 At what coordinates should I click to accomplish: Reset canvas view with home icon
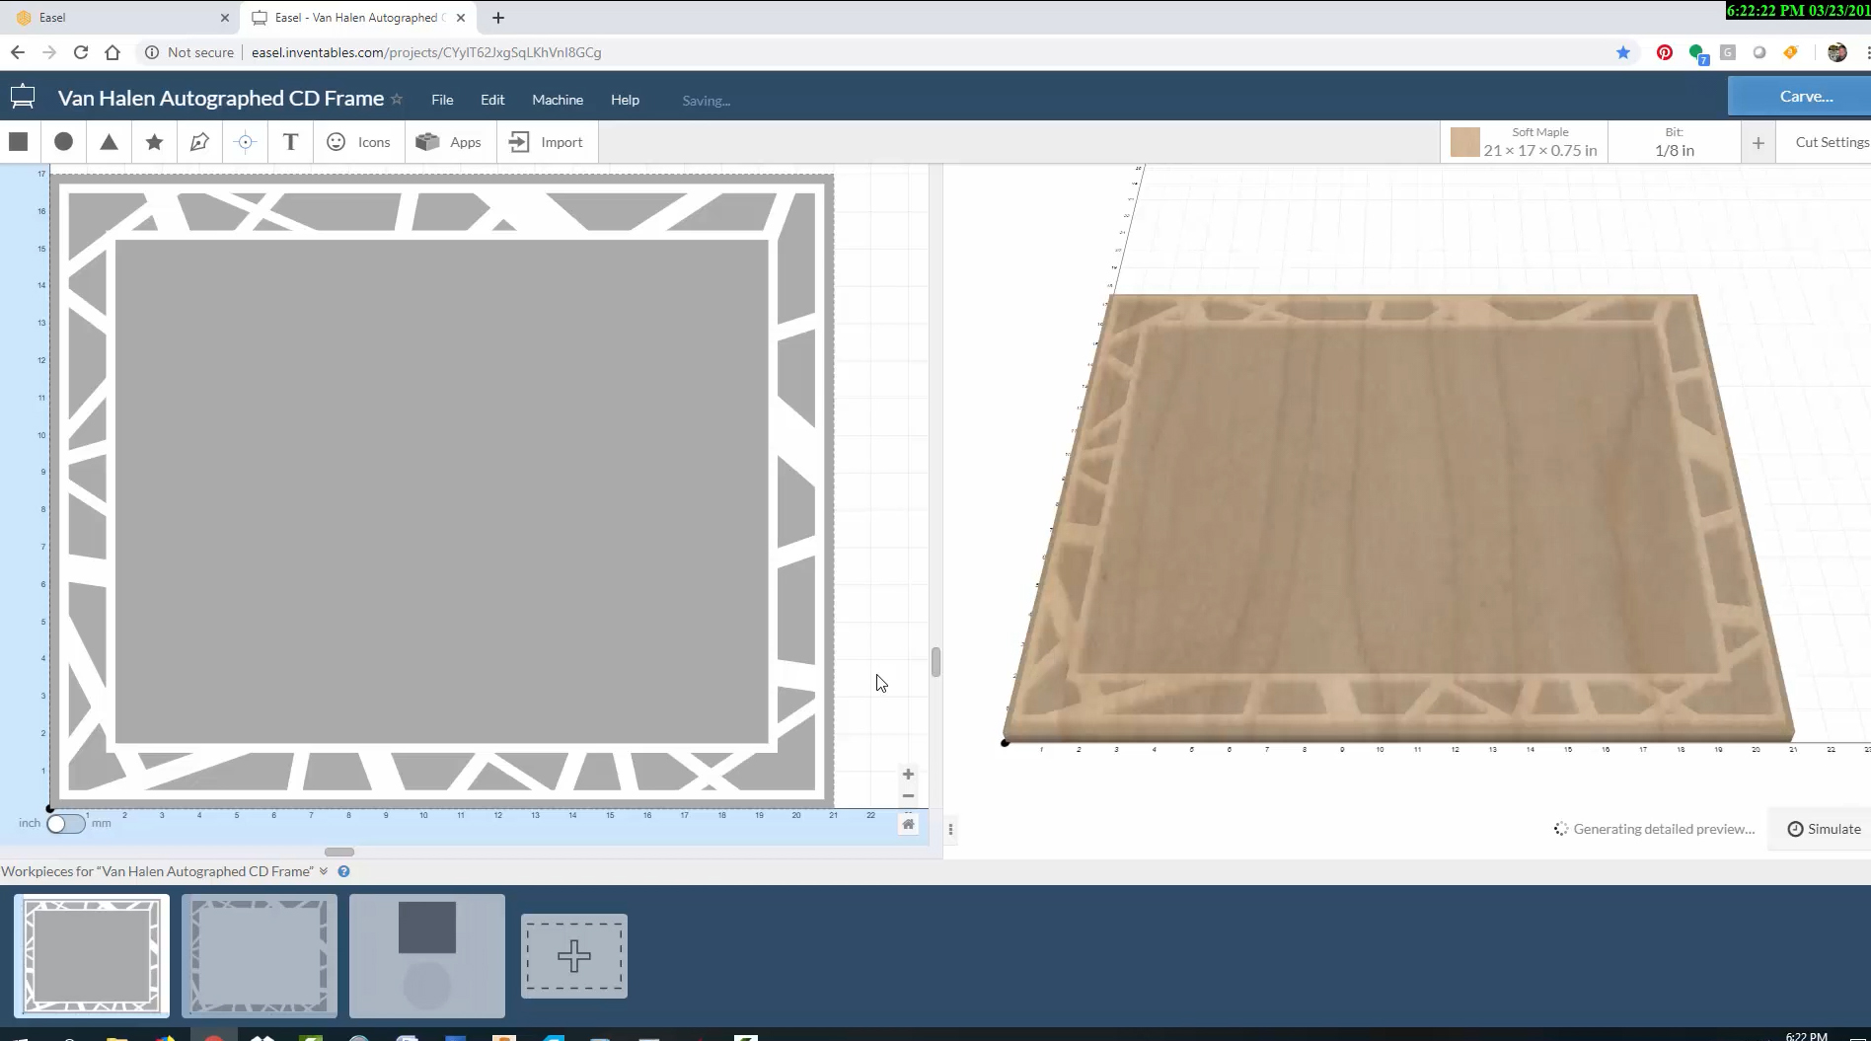(908, 824)
